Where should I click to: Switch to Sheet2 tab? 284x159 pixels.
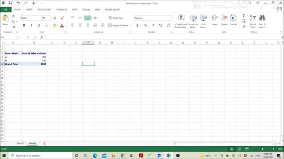click(20, 143)
